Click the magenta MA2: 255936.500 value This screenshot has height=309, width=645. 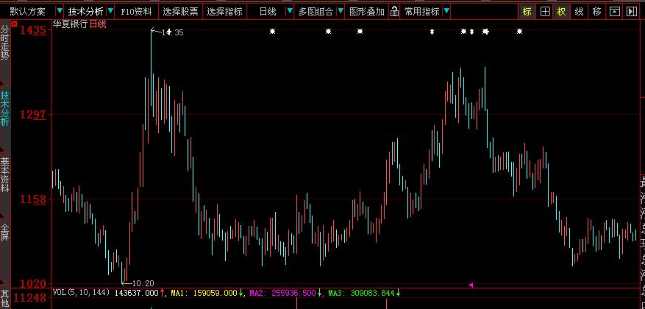[x=283, y=293]
